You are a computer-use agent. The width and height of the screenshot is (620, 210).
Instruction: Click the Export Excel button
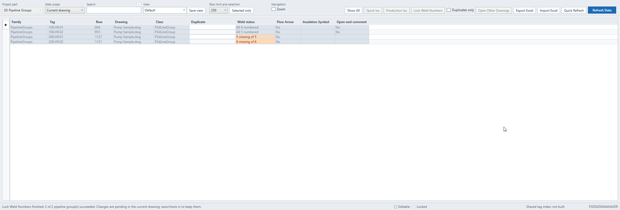pos(525,10)
